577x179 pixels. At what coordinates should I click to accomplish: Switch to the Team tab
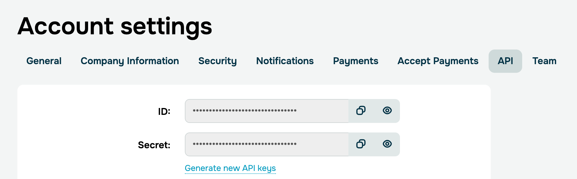pyautogui.click(x=544, y=61)
